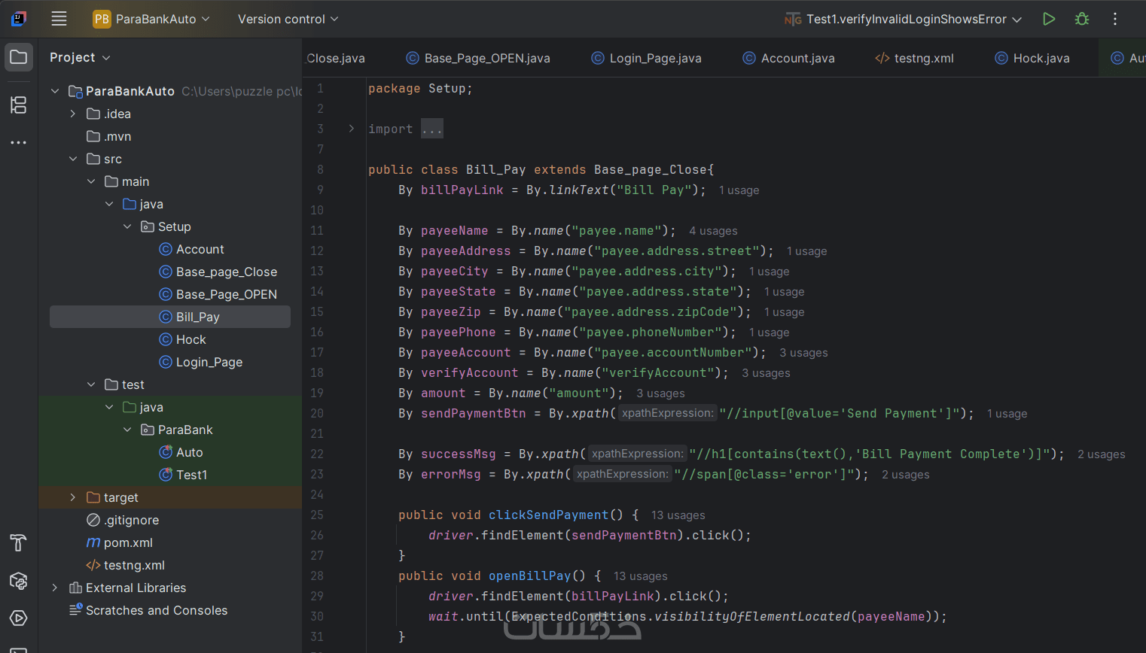
Task: Open the ParaBankAuto project menu
Action: [x=151, y=19]
